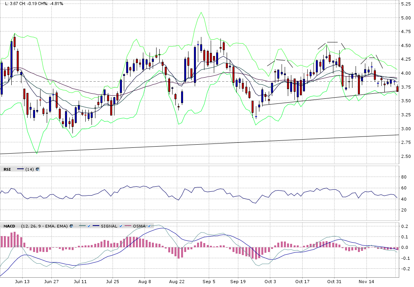Click the MACD settings globe icon
The image size is (414, 287).
[x=71, y=226]
